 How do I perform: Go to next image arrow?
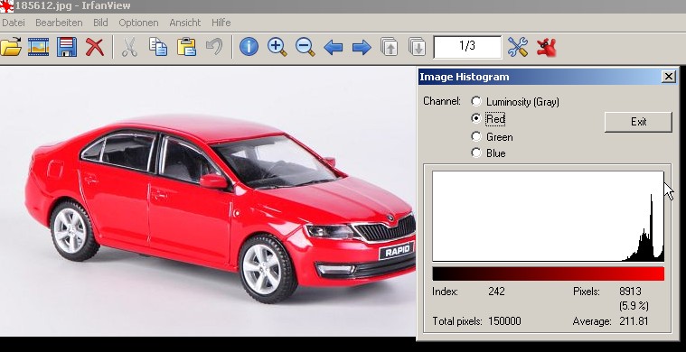(362, 47)
